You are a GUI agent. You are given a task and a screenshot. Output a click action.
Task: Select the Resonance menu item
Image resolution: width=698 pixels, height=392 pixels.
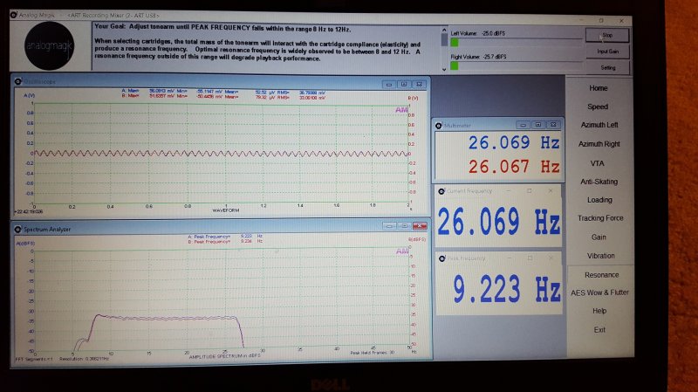click(x=601, y=275)
